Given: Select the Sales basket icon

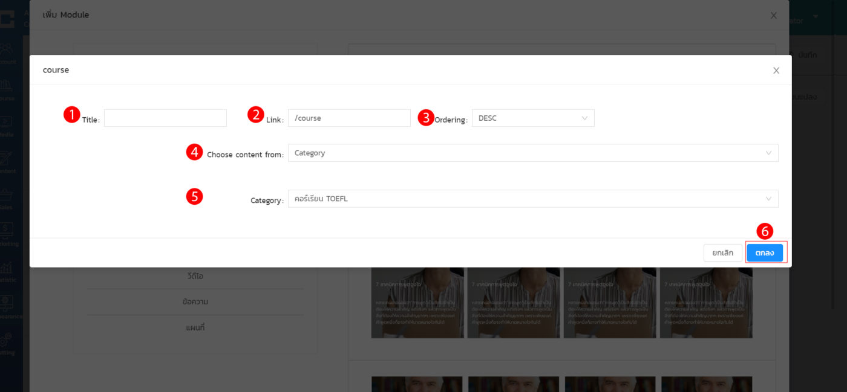Looking at the screenshot, I should coord(7,195).
